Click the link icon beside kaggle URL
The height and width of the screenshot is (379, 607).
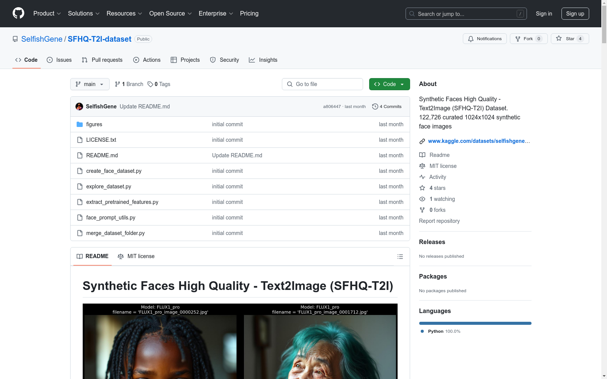pos(422,141)
